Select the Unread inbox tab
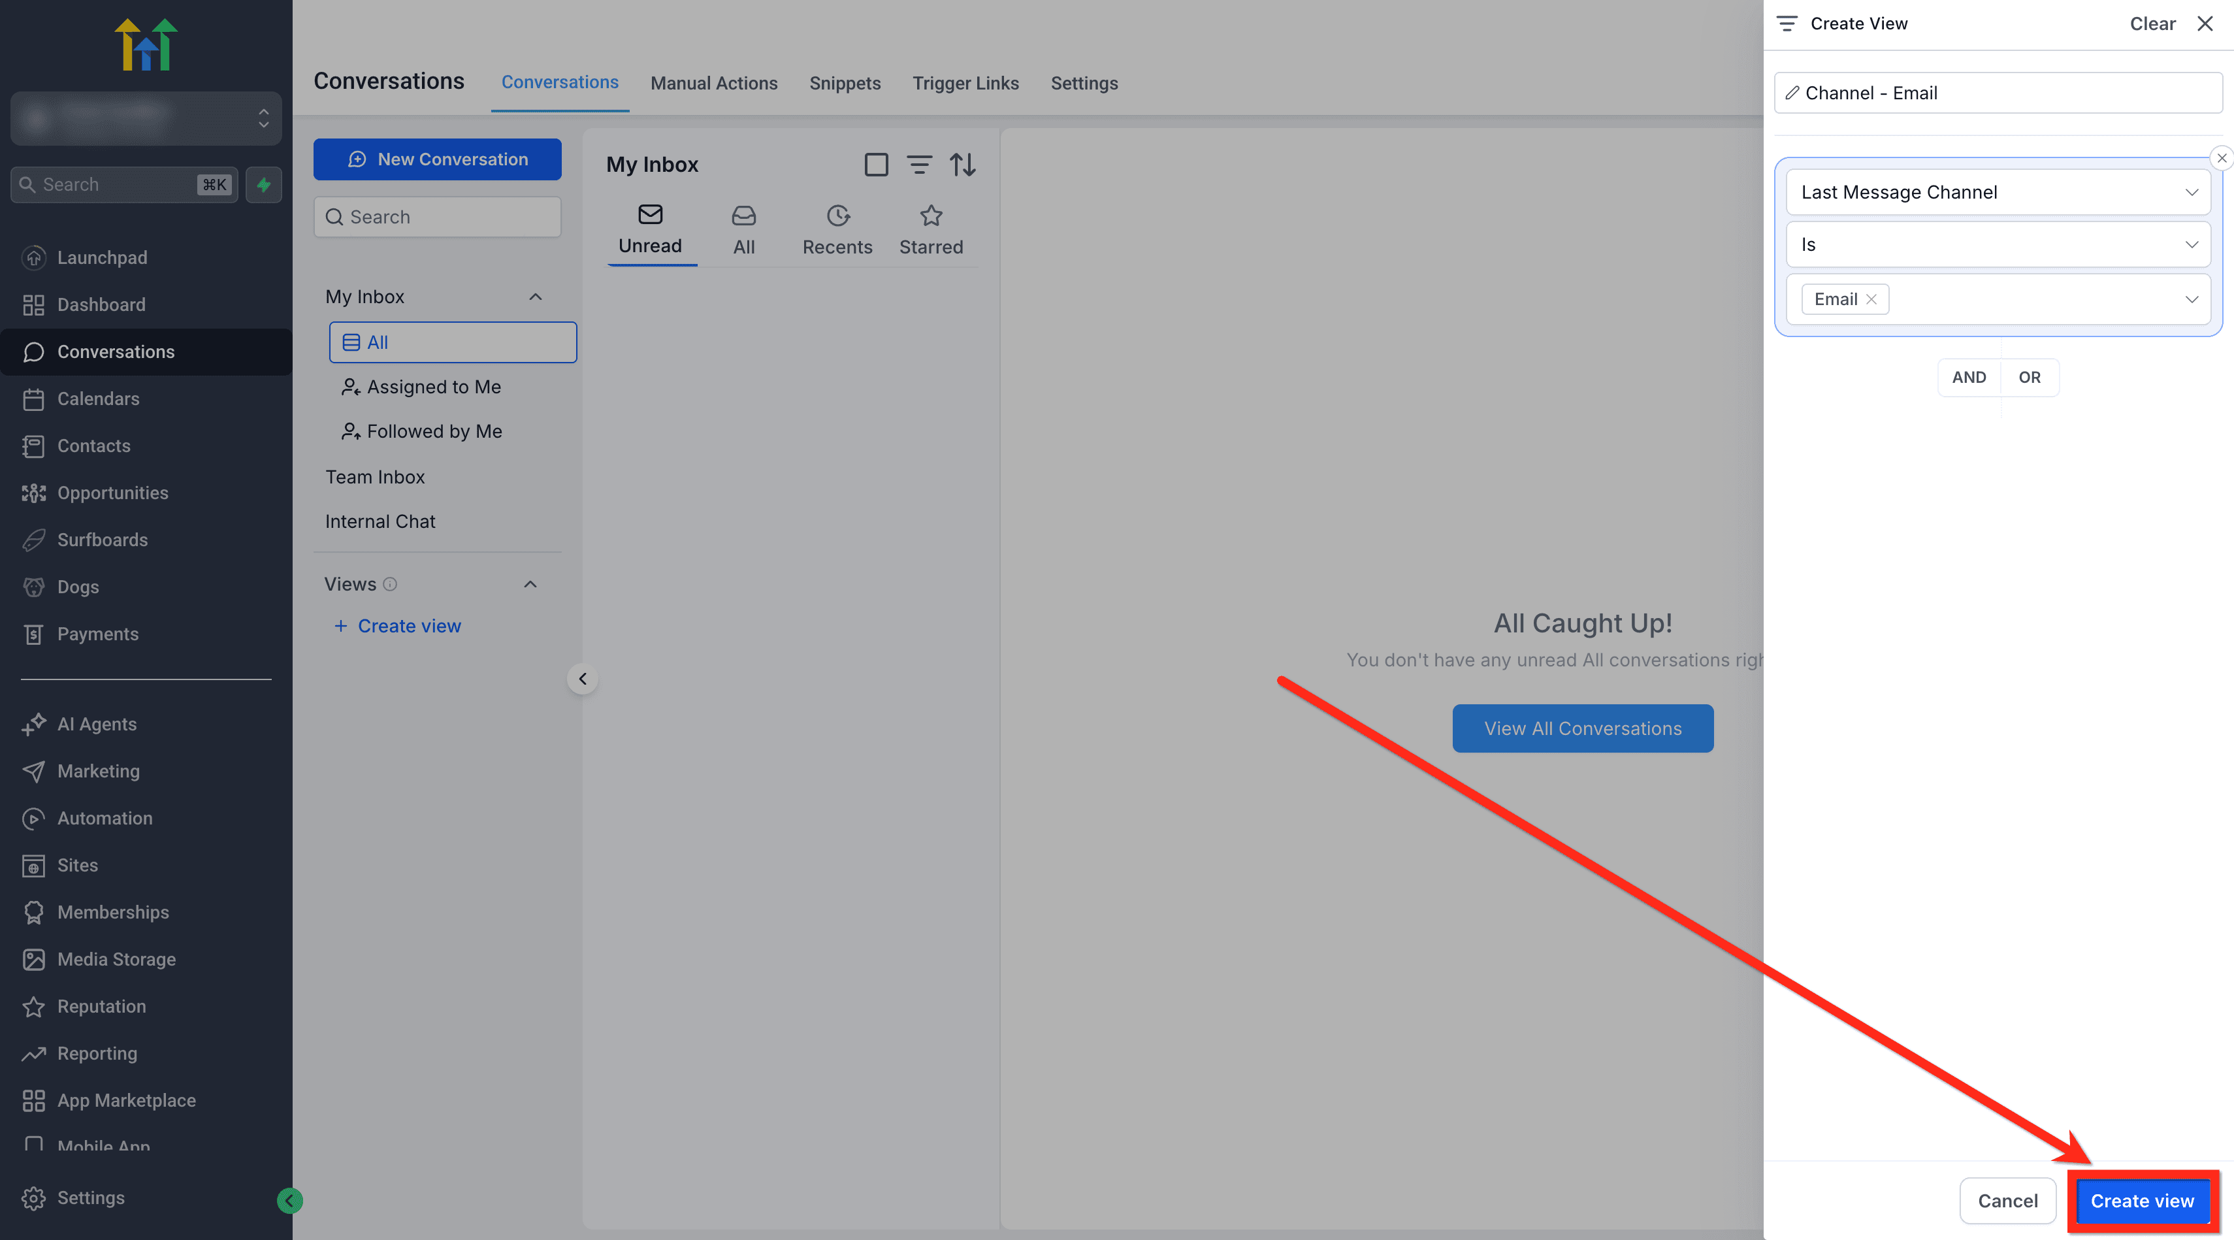 click(x=649, y=230)
